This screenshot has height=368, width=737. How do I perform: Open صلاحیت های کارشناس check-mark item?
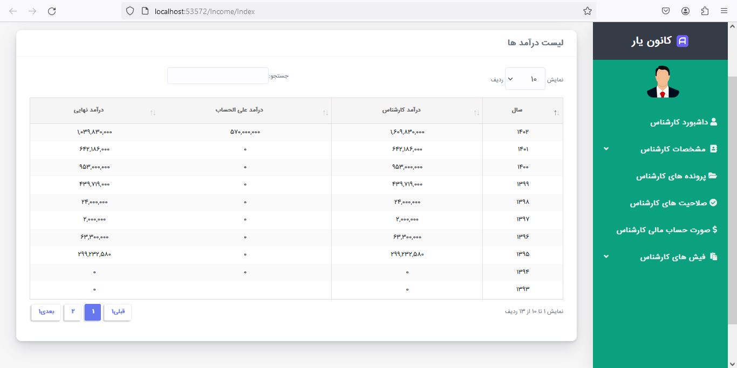point(673,203)
